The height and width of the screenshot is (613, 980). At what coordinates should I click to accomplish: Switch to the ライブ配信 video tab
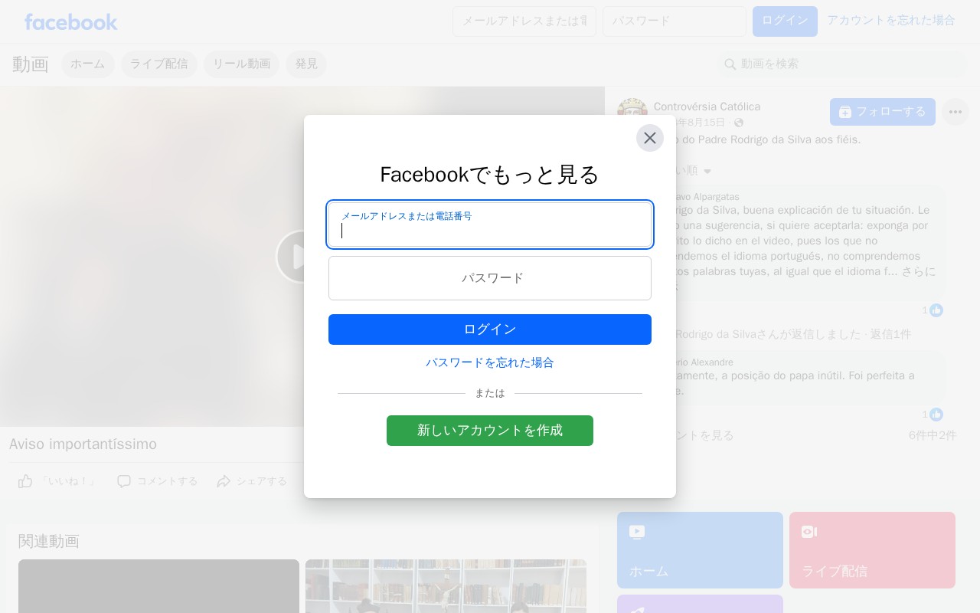[x=159, y=64]
